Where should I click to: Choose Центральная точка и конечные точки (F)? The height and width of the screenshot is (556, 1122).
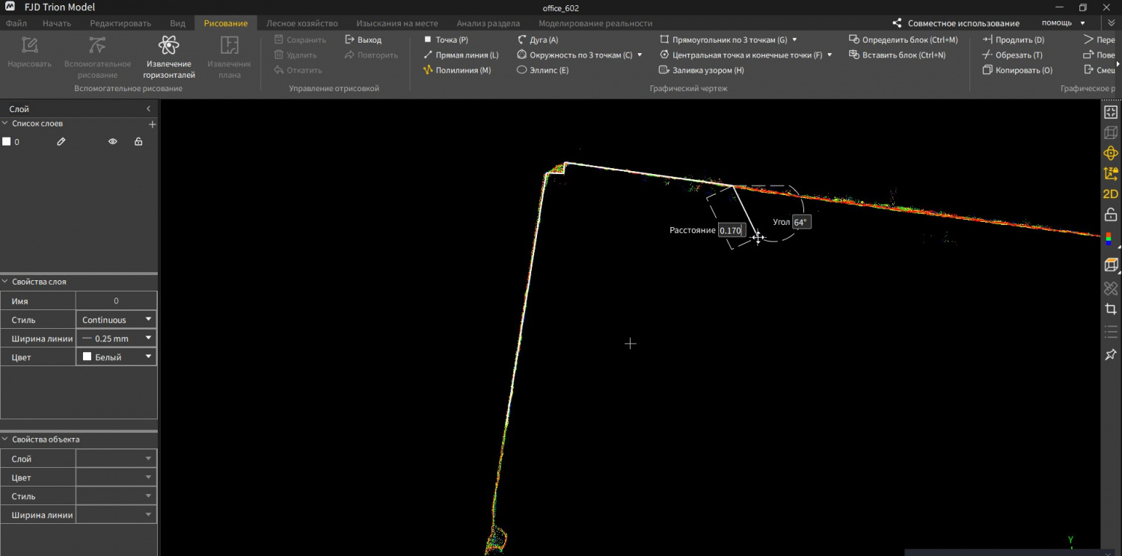click(x=741, y=55)
